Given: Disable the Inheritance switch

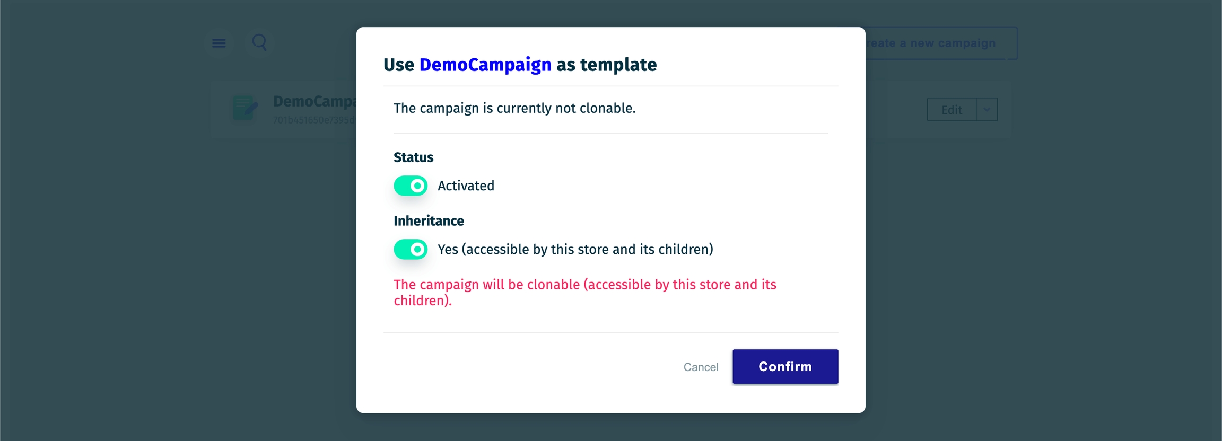Looking at the screenshot, I should 411,249.
